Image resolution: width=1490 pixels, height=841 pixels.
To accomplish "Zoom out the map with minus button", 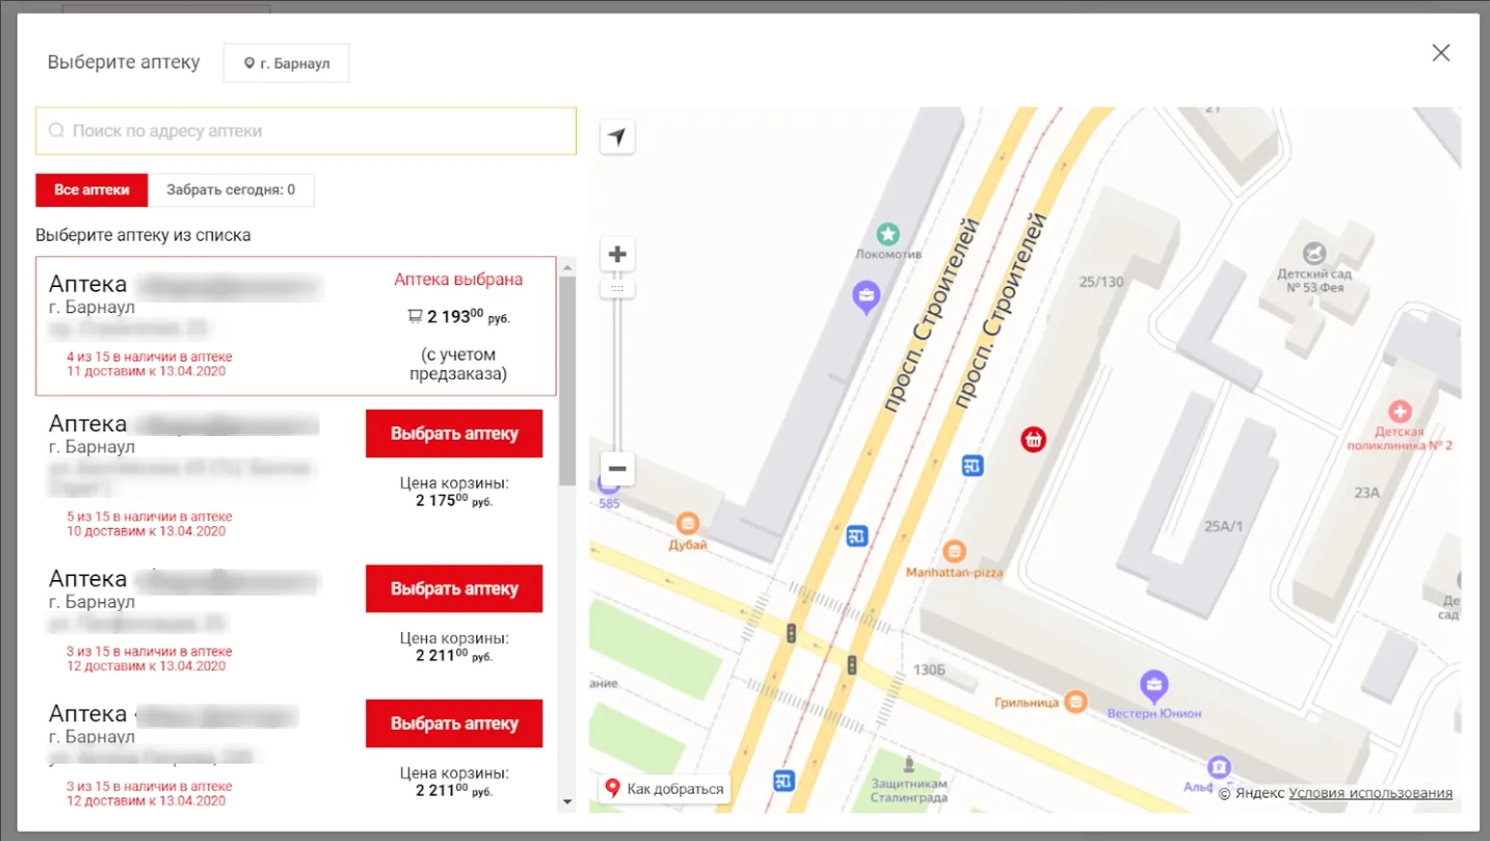I will point(617,469).
